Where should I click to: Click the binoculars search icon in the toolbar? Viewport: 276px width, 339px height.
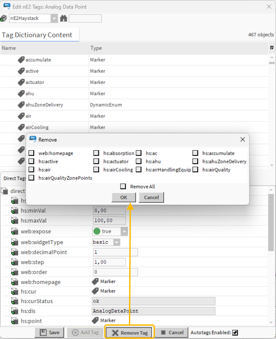[x=63, y=18]
